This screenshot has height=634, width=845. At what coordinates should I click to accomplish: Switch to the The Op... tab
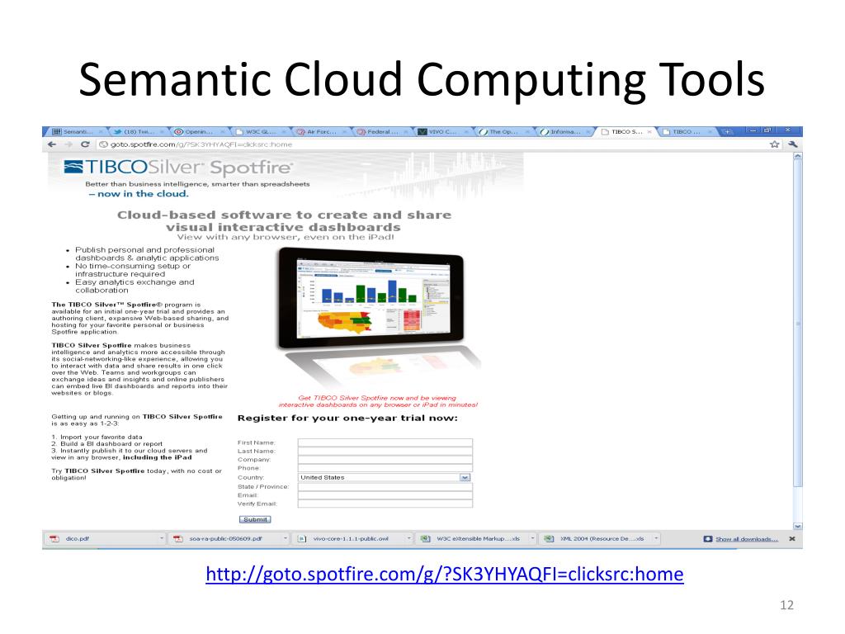(503, 131)
